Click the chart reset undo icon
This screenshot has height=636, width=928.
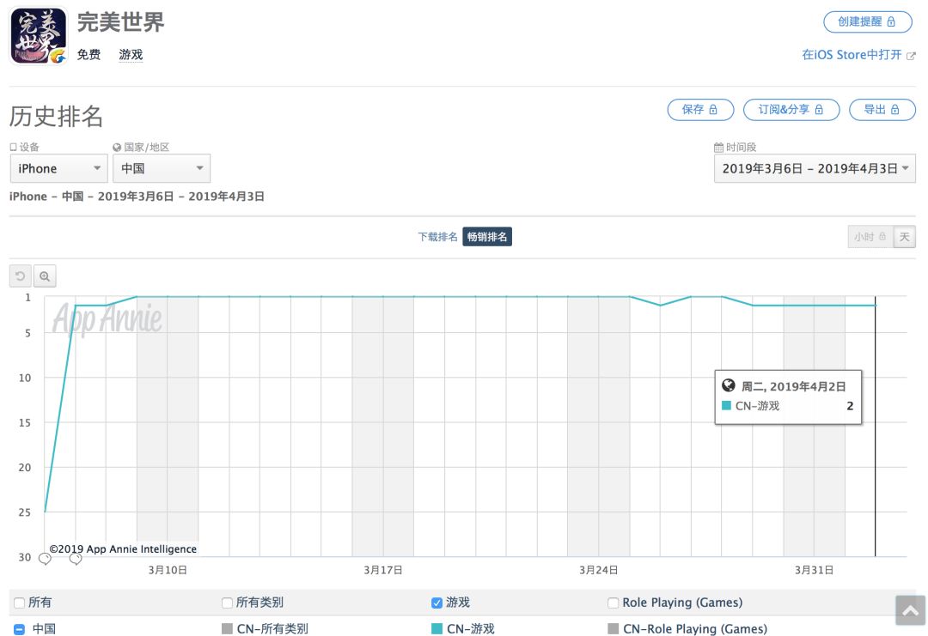click(x=20, y=276)
